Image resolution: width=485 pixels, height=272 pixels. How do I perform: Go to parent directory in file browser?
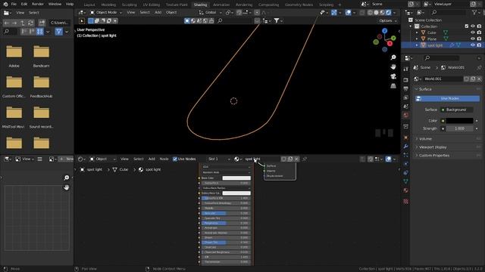22,23
